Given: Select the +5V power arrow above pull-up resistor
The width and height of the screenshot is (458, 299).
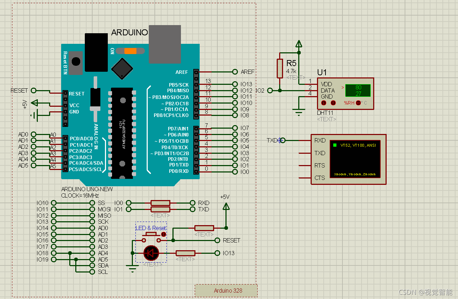Looking at the screenshot, I should coord(226,207).
